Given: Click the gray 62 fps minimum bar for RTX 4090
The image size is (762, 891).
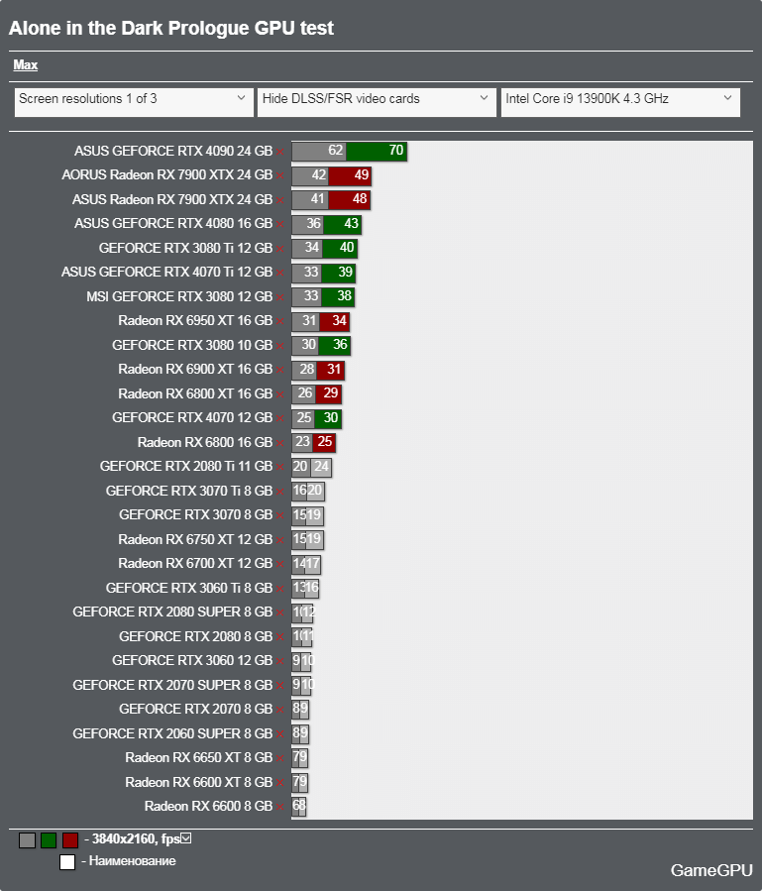Looking at the screenshot, I should [319, 152].
